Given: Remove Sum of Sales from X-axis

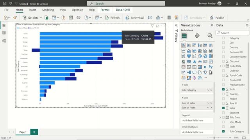Looking at the screenshot, I should click(211, 103).
